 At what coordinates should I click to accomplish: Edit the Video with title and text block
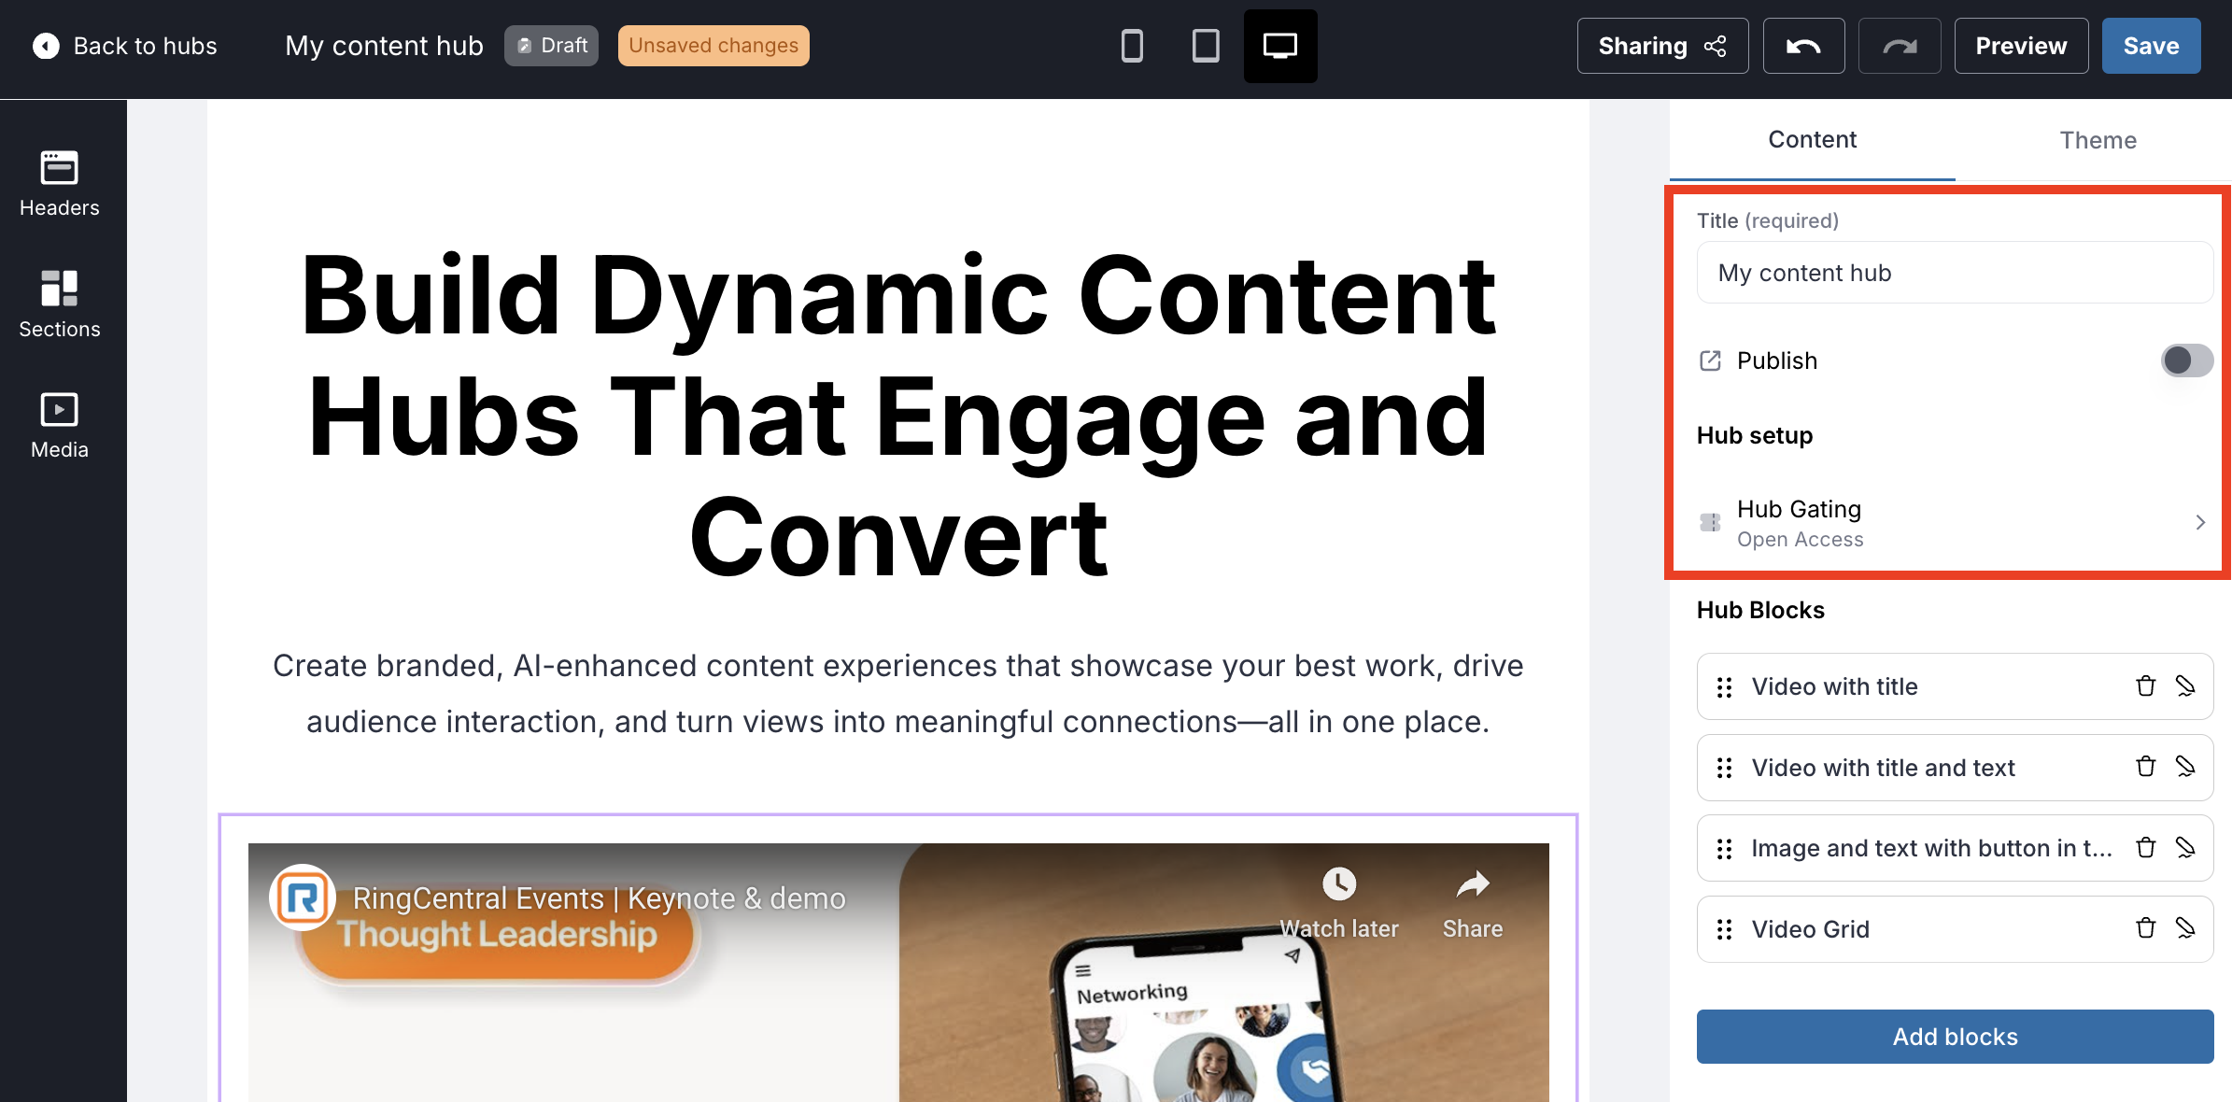2185,767
